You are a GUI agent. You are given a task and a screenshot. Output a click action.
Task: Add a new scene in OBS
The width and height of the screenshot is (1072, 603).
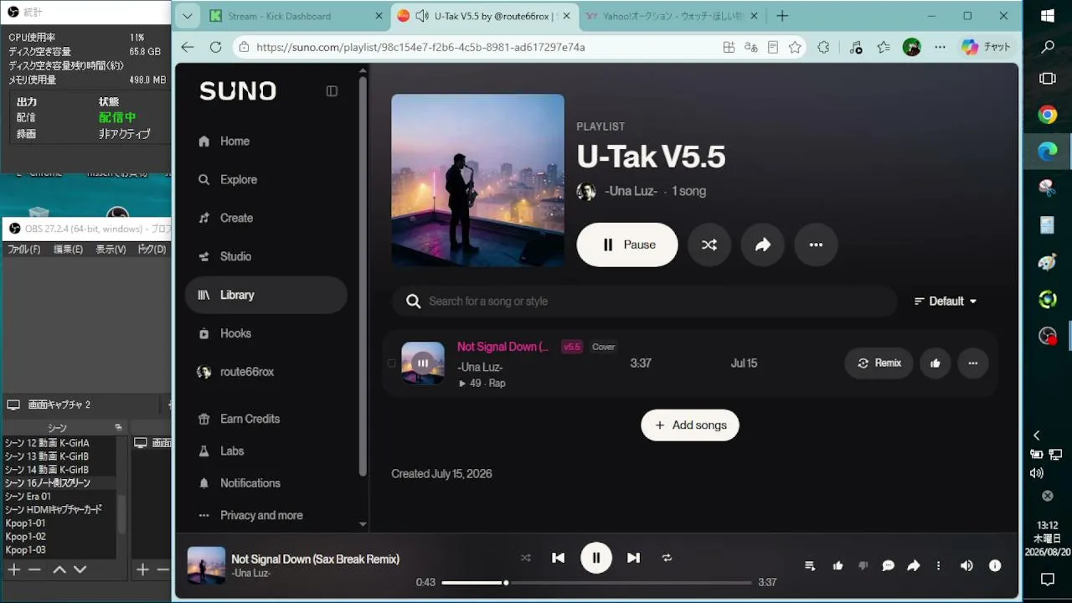[14, 569]
